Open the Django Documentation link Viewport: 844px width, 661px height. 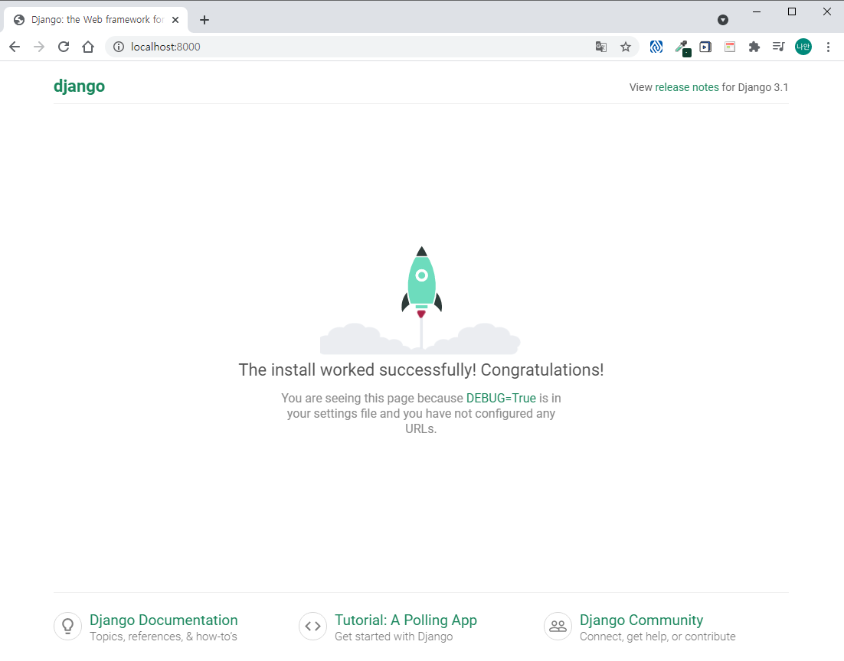pyautogui.click(x=164, y=620)
